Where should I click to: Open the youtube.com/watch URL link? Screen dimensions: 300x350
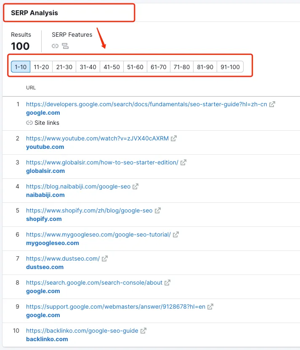[x=97, y=138]
